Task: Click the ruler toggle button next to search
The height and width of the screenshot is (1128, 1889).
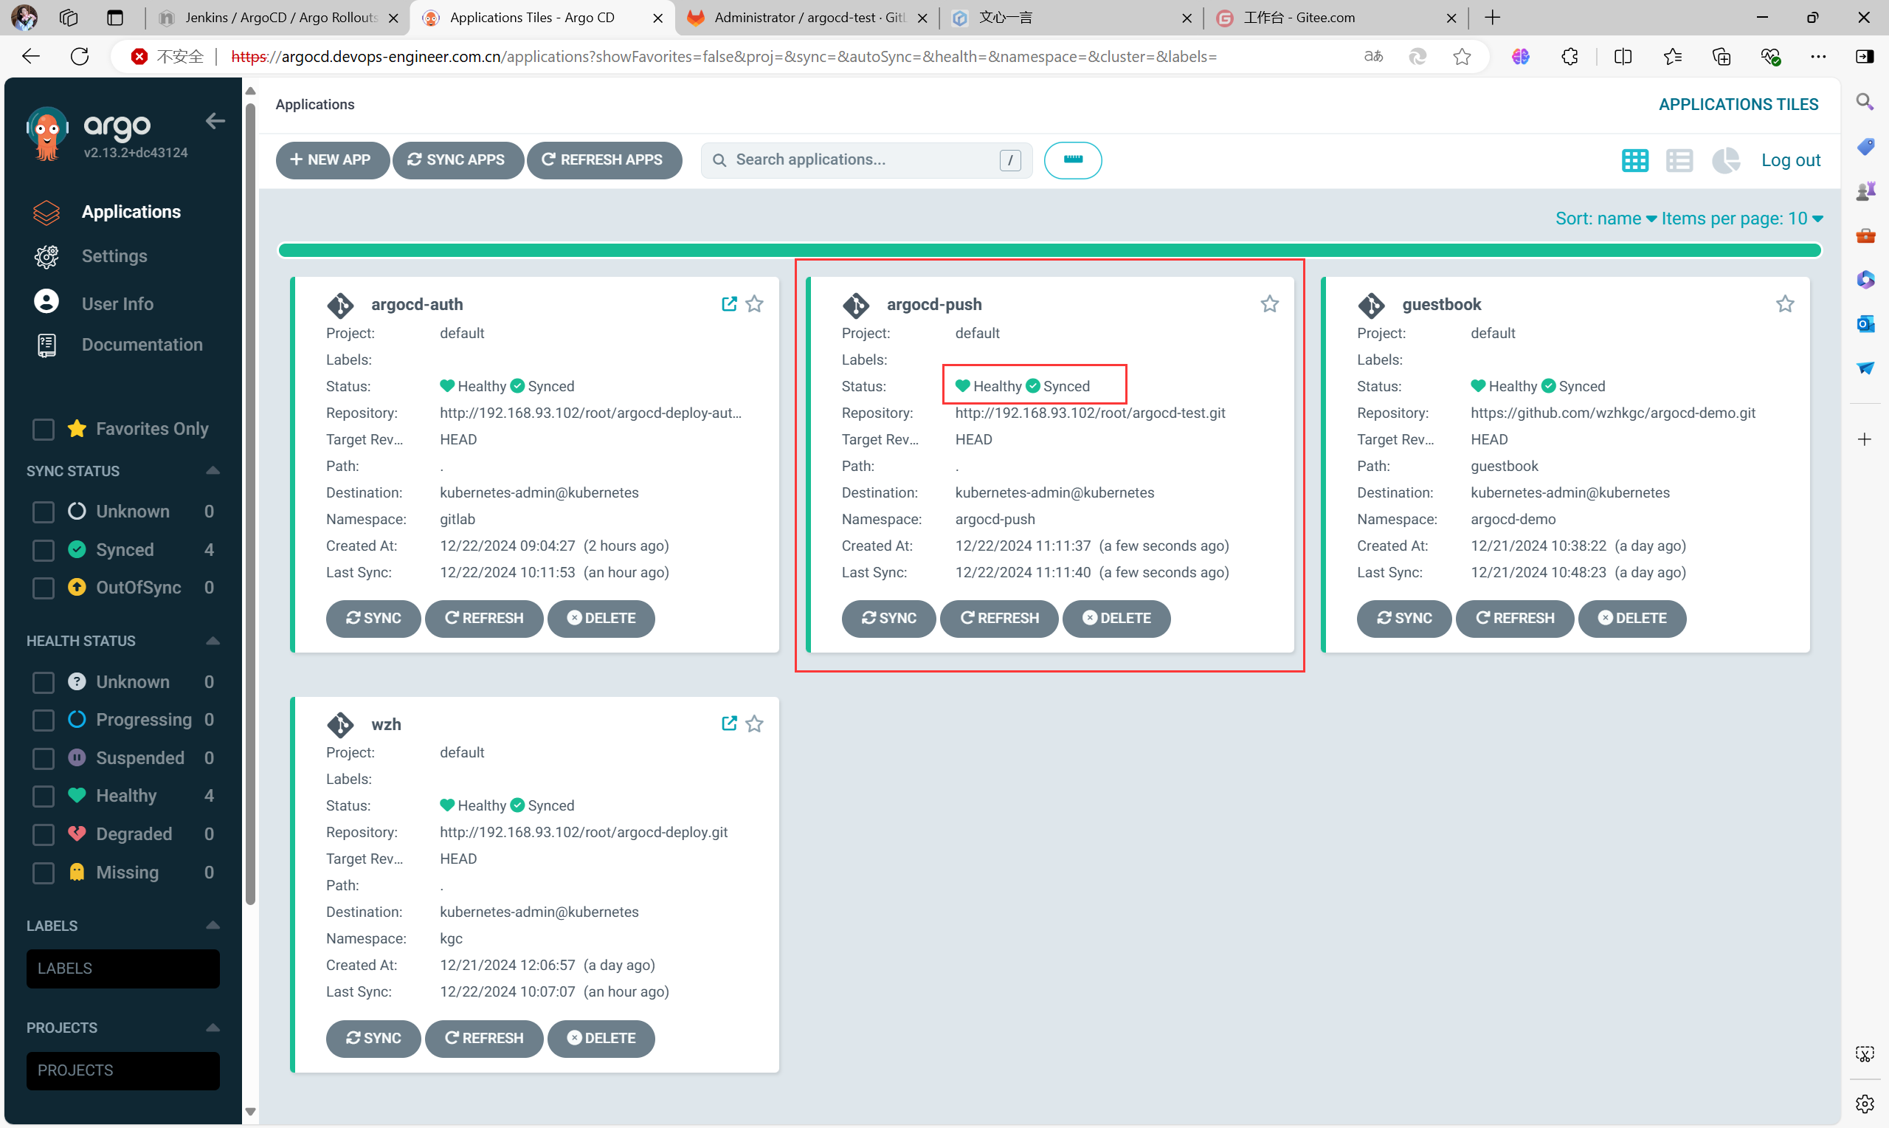Action: pyautogui.click(x=1072, y=160)
